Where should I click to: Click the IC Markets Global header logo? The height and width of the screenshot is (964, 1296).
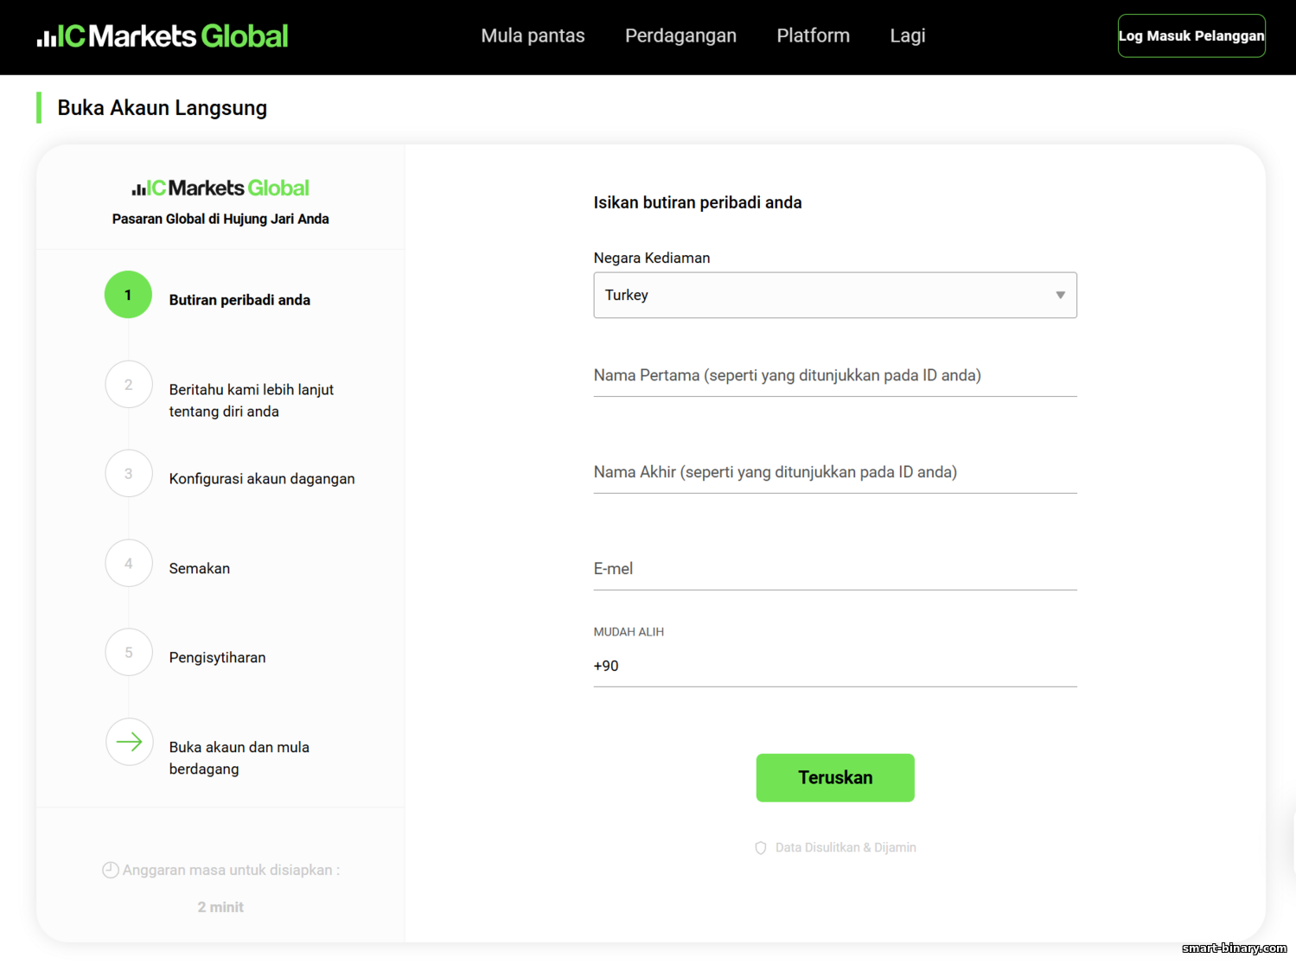(x=163, y=36)
